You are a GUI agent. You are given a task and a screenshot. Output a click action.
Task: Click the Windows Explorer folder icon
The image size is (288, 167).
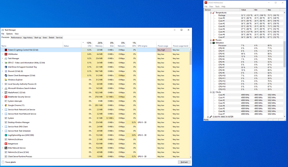(x=6, y=80)
